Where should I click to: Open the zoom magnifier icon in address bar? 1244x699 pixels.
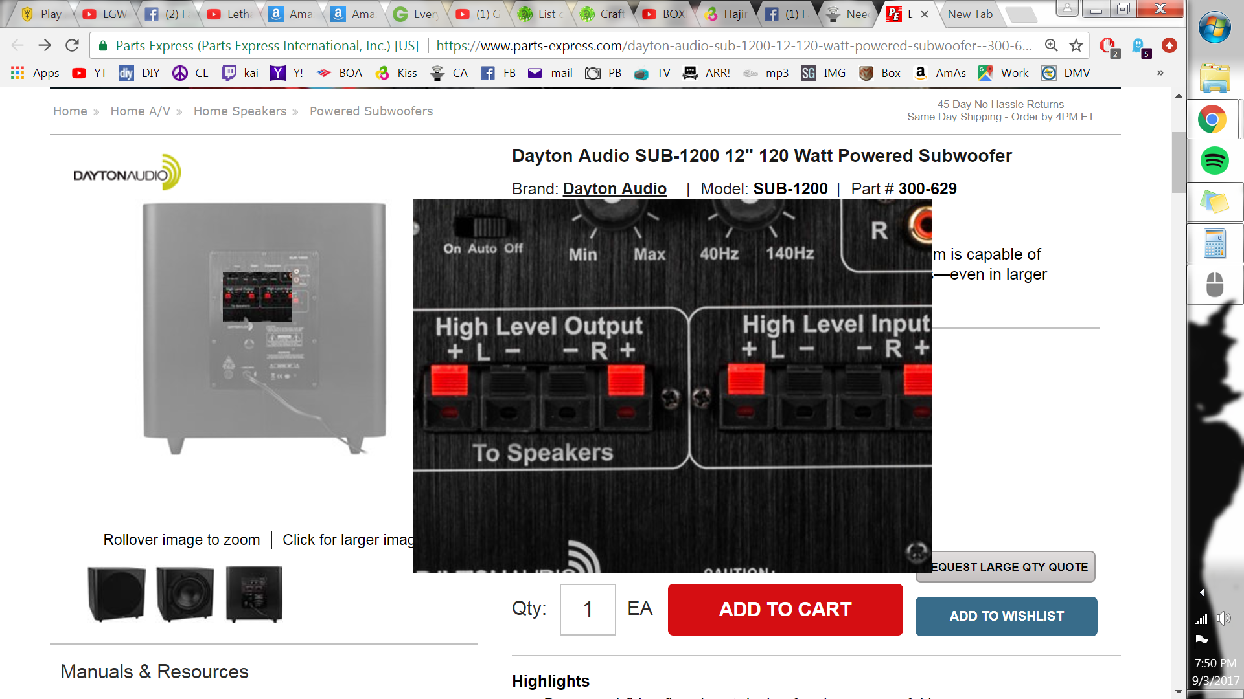pos(1051,45)
